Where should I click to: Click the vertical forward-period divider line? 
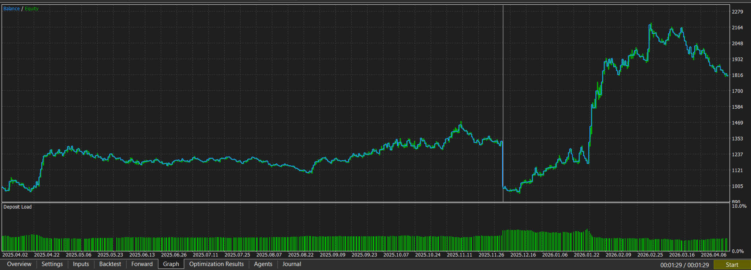coord(503,103)
